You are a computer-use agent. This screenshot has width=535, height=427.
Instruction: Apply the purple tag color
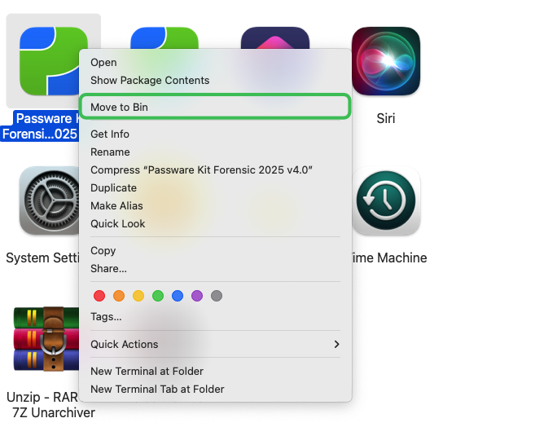point(197,296)
